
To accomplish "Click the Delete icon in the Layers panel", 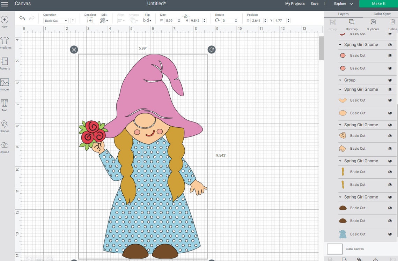I will [392, 24].
